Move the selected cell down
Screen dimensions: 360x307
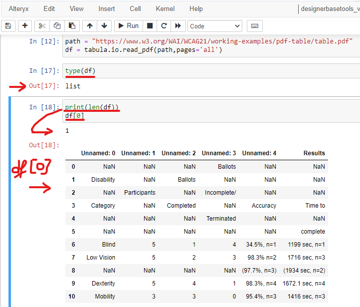(x=104, y=26)
